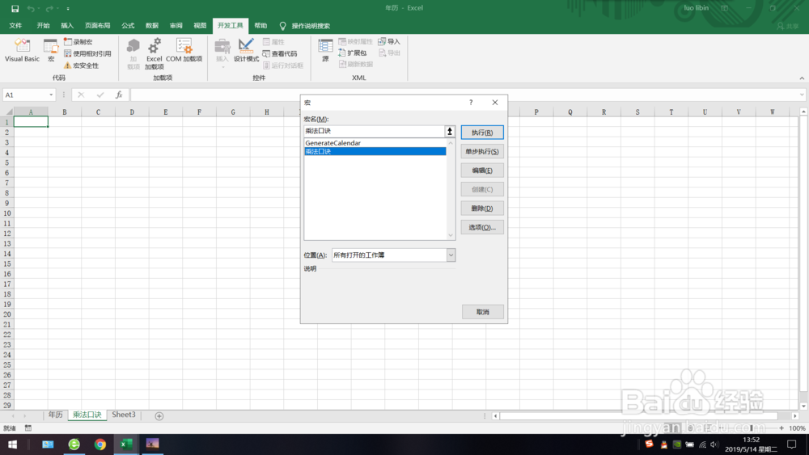Image resolution: width=809 pixels, height=455 pixels.
Task: Expand the formula bar
Action: [801, 95]
